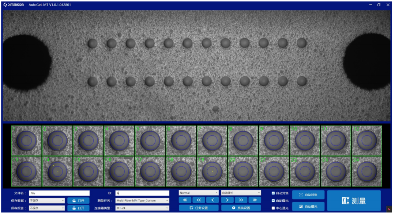Open 任务设置 task settings
Image resolution: width=395 pixels, height=216 pixels.
tap(199, 208)
